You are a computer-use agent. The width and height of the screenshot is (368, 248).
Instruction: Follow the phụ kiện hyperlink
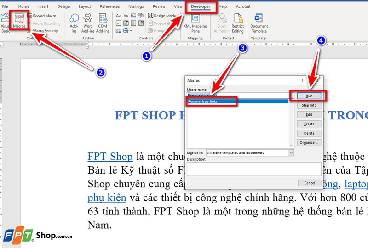(107, 198)
